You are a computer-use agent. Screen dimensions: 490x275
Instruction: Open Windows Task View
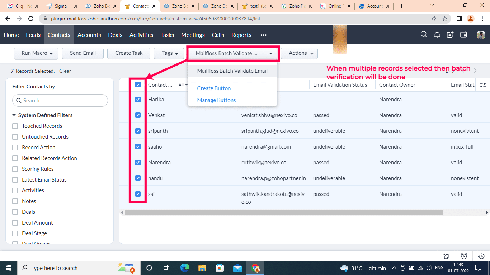(x=166, y=268)
